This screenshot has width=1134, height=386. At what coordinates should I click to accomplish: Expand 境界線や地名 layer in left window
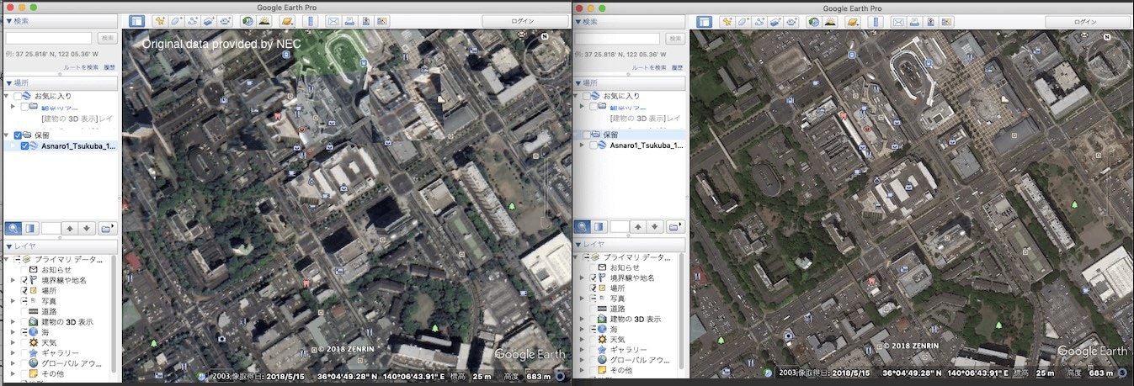point(13,279)
